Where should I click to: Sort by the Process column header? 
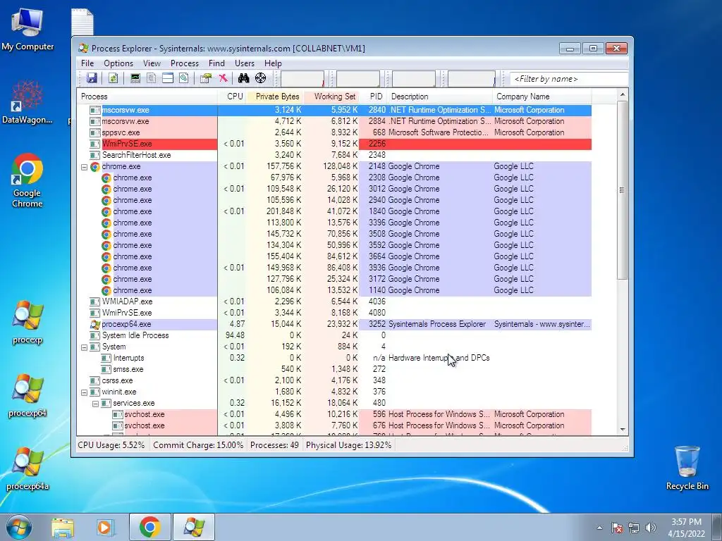point(147,97)
